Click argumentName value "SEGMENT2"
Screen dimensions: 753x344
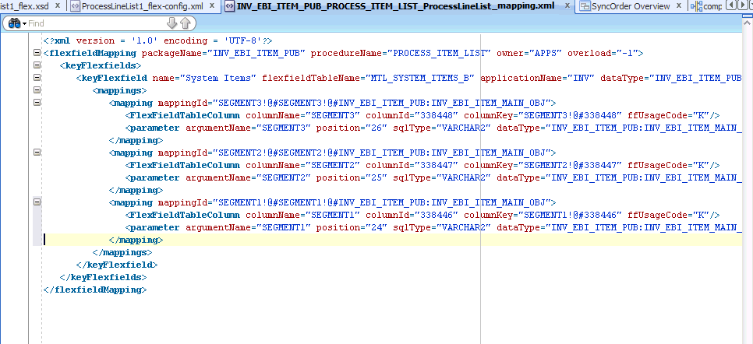[285, 178]
